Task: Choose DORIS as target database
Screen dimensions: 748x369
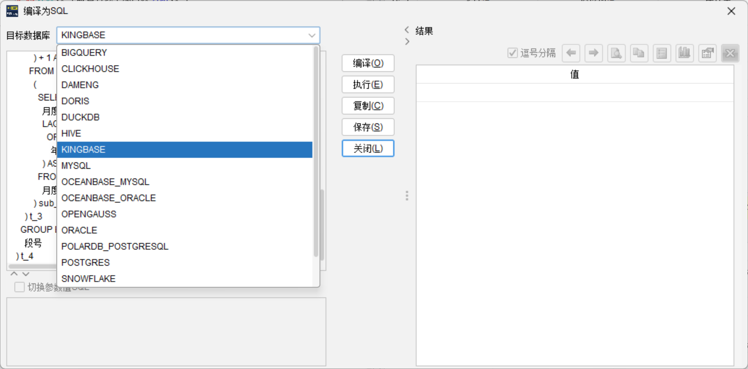Action: pyautogui.click(x=185, y=101)
